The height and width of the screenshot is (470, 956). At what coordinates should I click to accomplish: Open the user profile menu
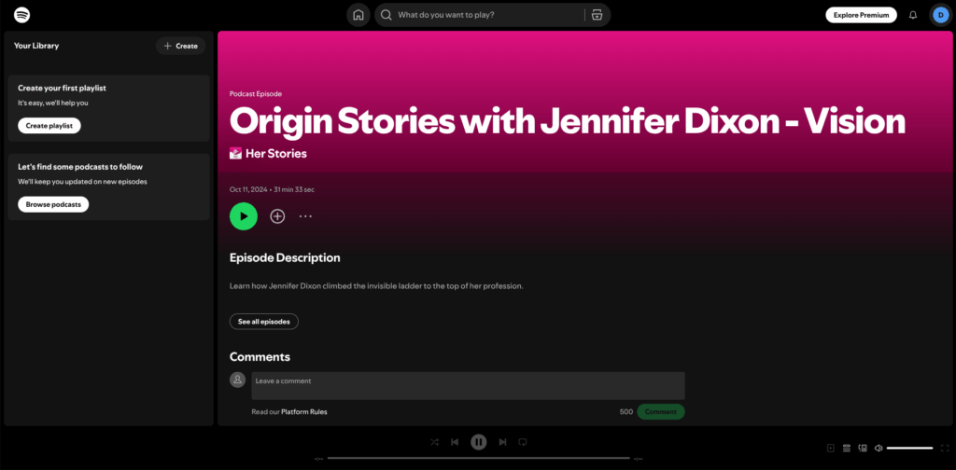pyautogui.click(x=939, y=15)
